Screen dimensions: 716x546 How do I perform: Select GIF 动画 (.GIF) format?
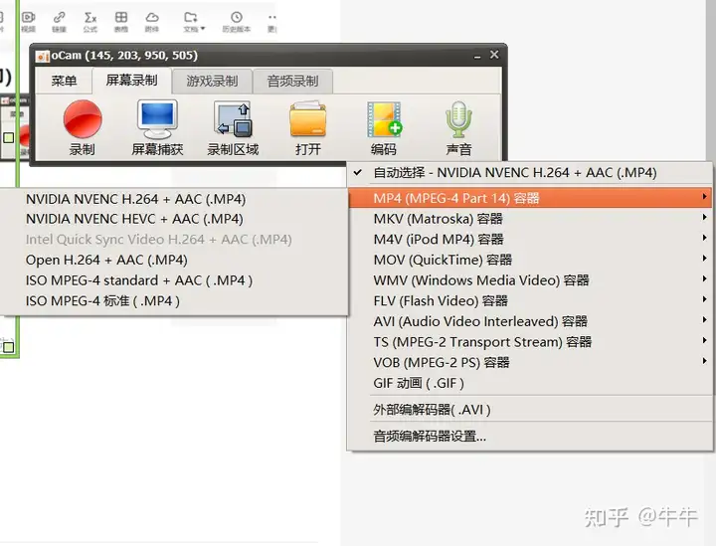pyautogui.click(x=530, y=383)
